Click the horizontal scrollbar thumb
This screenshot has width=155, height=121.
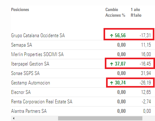click(100, 118)
